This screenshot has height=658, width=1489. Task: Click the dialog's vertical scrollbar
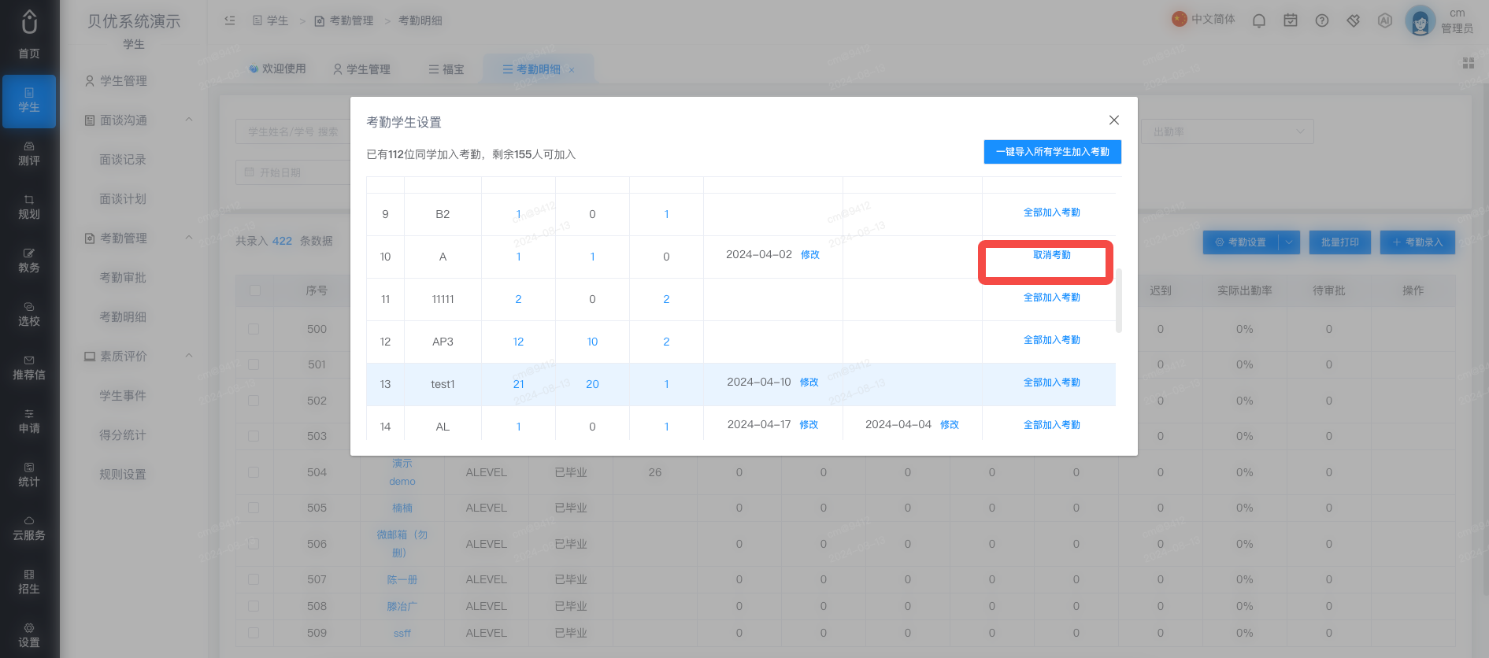(1119, 301)
